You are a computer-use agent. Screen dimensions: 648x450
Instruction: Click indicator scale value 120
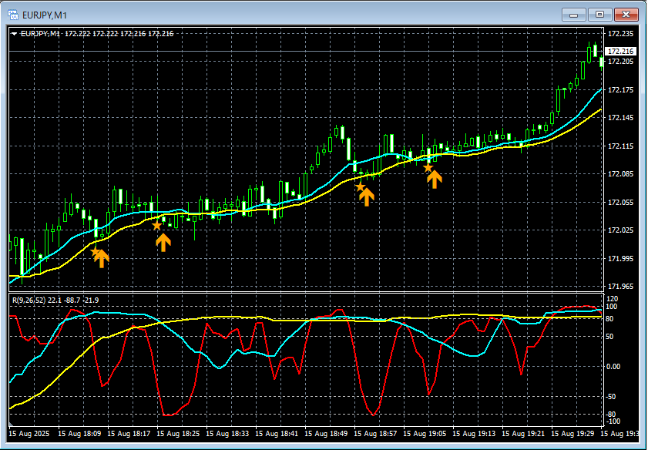click(613, 298)
